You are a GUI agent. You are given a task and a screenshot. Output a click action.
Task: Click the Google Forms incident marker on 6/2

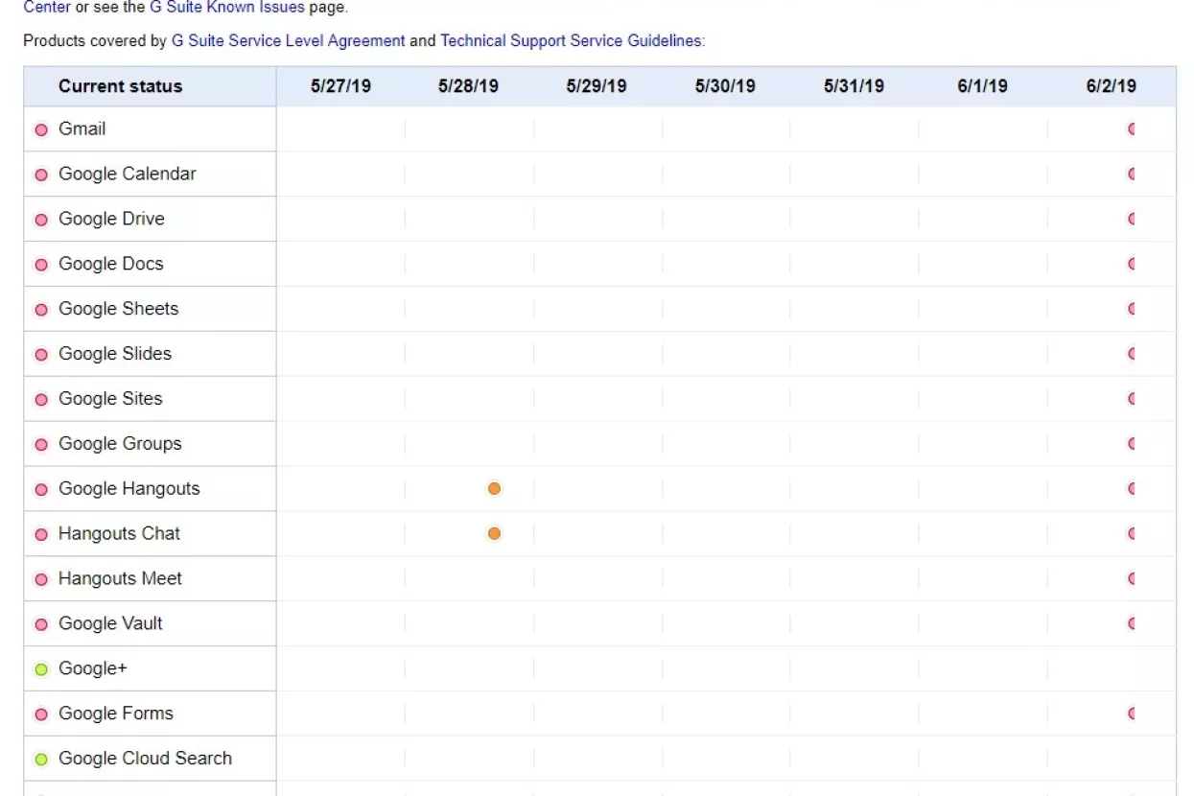[1133, 714]
